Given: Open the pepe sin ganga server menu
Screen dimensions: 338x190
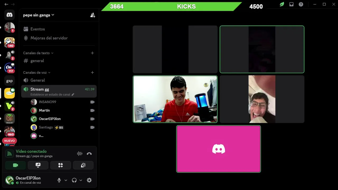Looking at the screenshot, I should click(x=39, y=15).
